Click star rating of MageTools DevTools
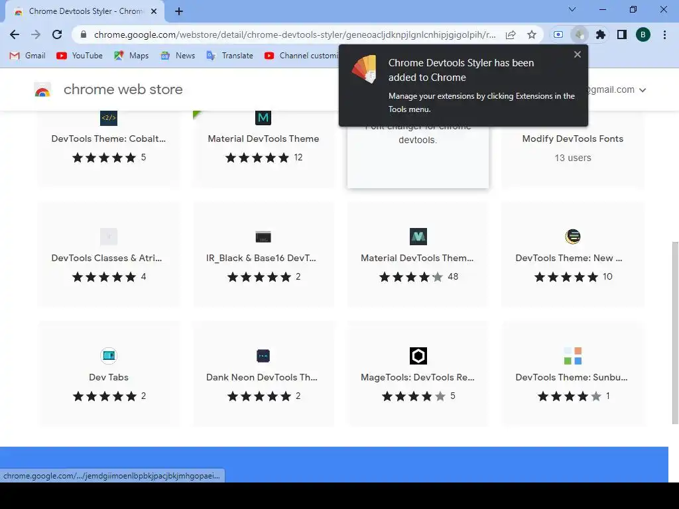The image size is (679, 509). click(x=414, y=396)
